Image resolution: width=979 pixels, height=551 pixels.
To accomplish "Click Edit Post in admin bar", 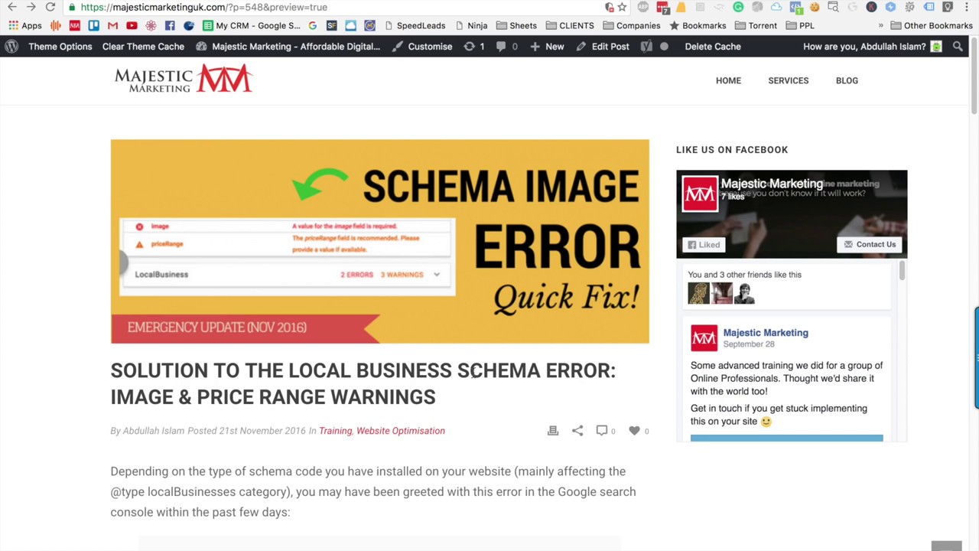I will (x=603, y=46).
